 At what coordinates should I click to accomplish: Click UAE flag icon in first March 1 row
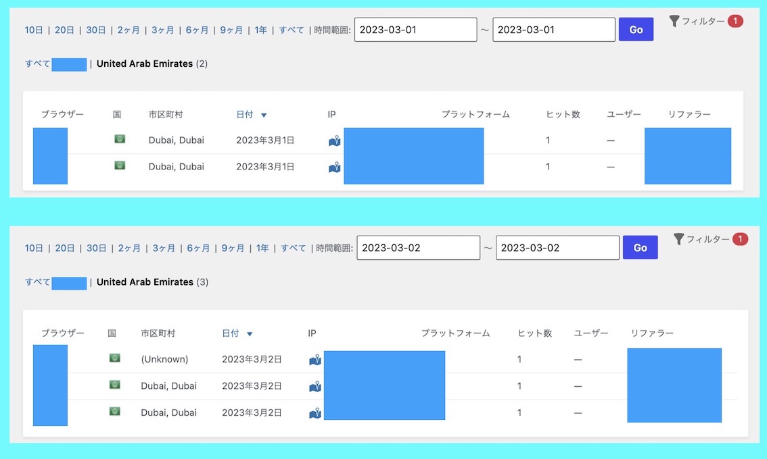[120, 139]
